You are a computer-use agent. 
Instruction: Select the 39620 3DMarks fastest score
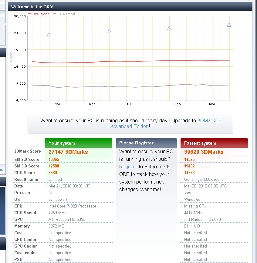tap(204, 152)
